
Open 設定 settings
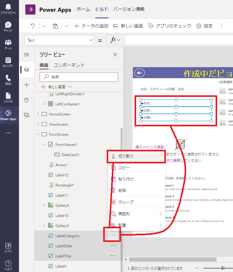tap(205, 26)
